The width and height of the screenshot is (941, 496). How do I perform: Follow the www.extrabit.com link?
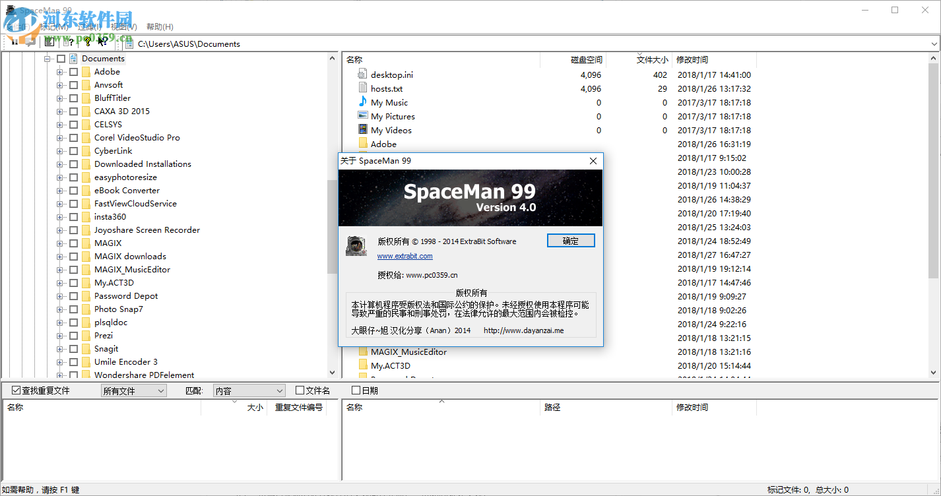tap(405, 256)
